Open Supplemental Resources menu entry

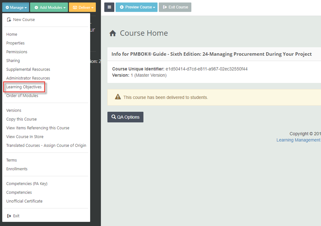tap(28, 69)
